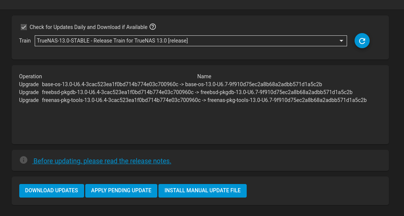Select the freenas-pkg-tools upgrade row

193,100
